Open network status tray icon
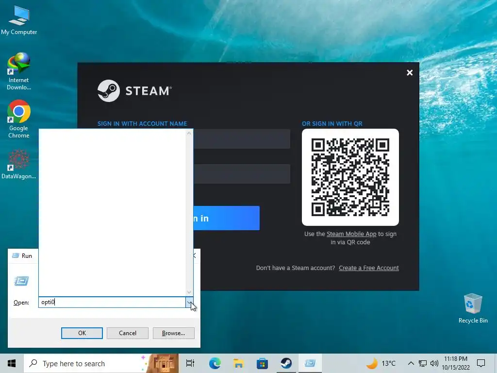497x373 pixels. (423, 363)
